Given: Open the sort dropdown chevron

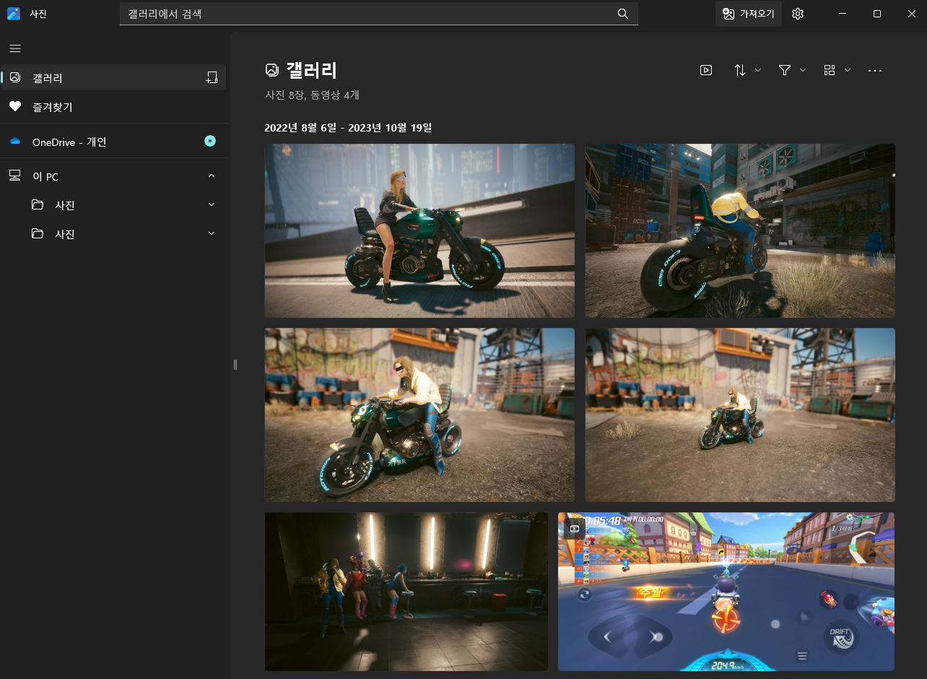Looking at the screenshot, I should coord(758,70).
